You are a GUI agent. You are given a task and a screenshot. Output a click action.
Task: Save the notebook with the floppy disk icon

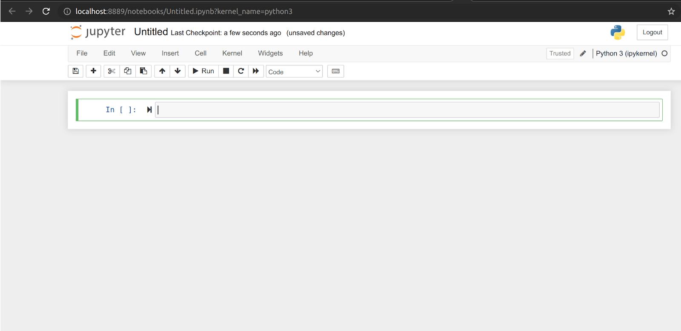76,71
